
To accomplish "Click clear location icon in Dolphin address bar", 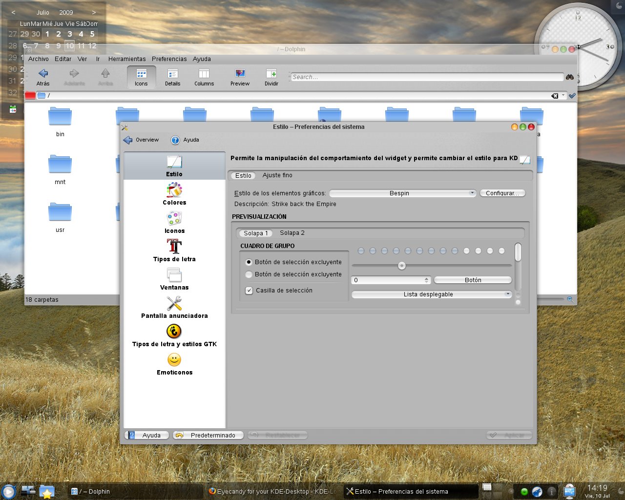I will tap(555, 96).
